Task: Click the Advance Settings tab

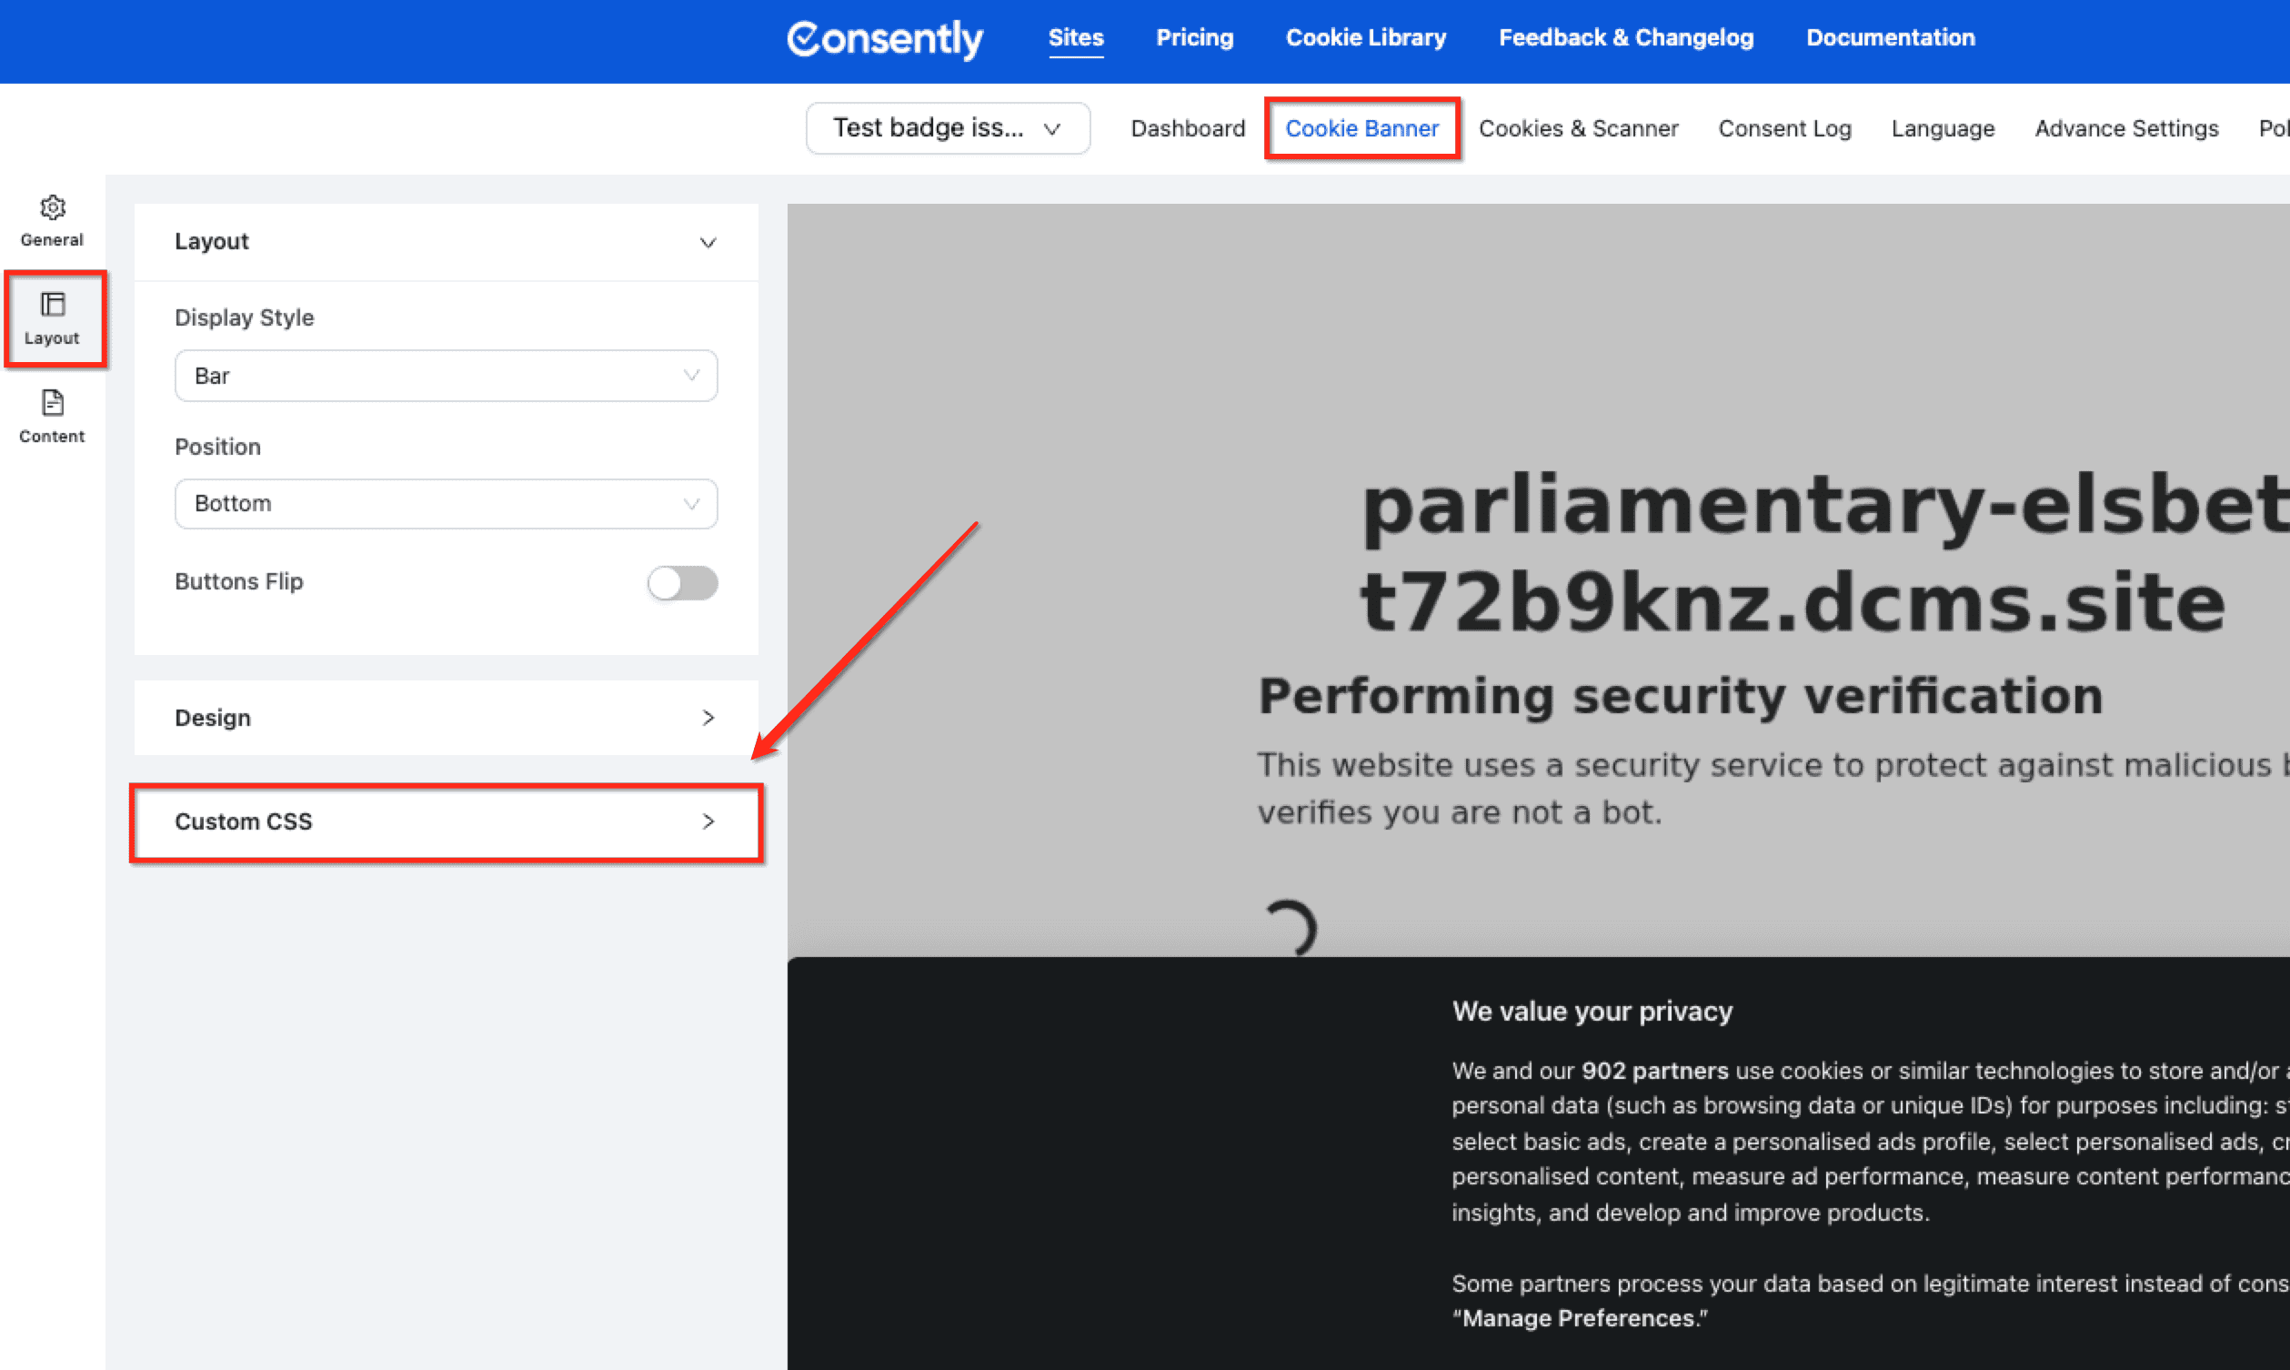Action: pyautogui.click(x=2125, y=128)
